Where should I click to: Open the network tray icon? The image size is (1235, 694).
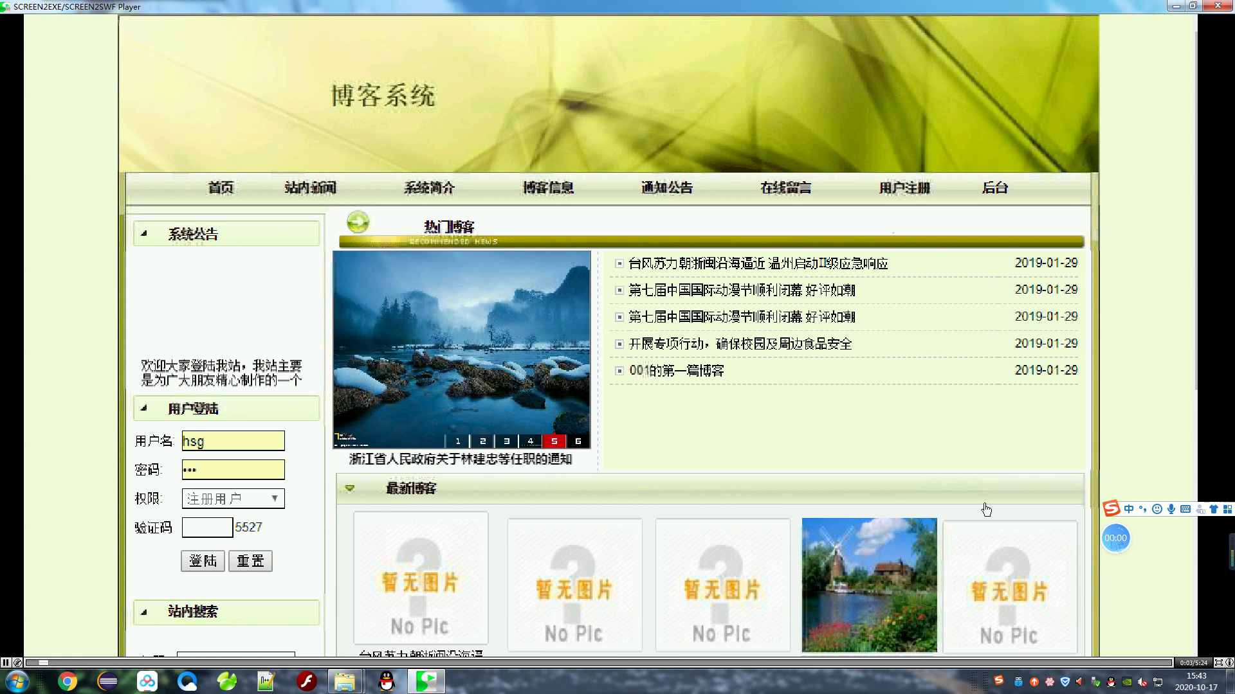click(1158, 682)
